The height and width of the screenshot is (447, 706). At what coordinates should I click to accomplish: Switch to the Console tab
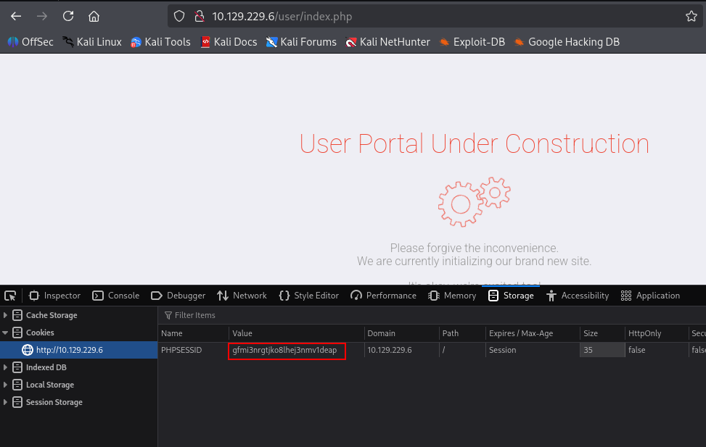(115, 296)
